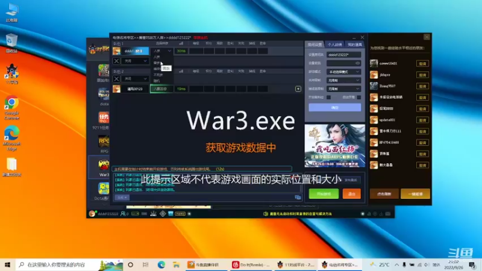482x271 pixels.
Task: Click the plus icon on the 19ms player row
Action: coord(298,89)
